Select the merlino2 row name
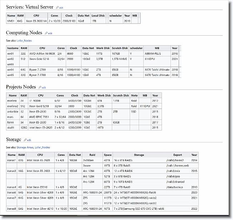The width and height of the screenshot is (233, 220). pyautogui.click(x=13, y=106)
